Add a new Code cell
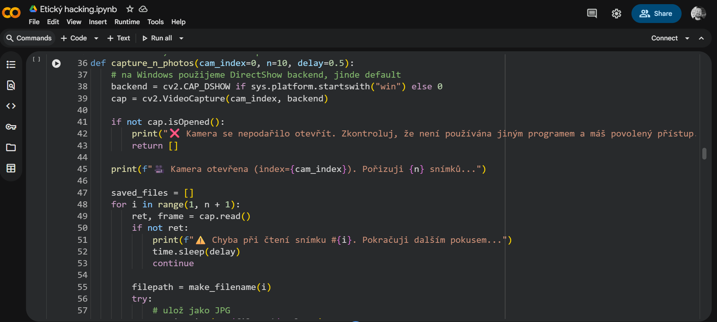717x322 pixels. click(x=74, y=38)
